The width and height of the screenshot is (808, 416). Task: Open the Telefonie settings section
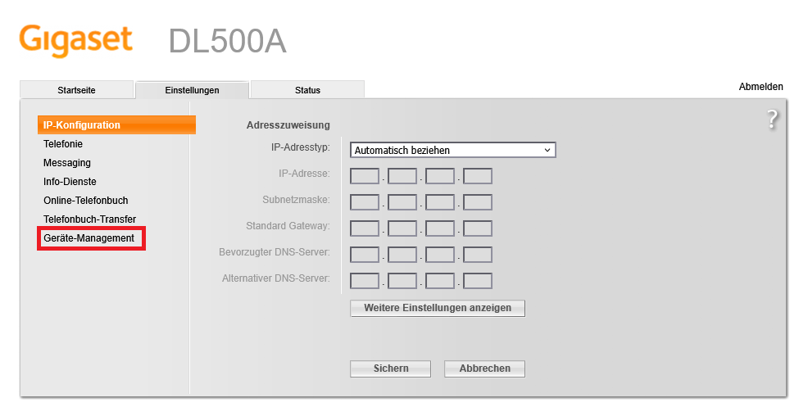pyautogui.click(x=63, y=144)
